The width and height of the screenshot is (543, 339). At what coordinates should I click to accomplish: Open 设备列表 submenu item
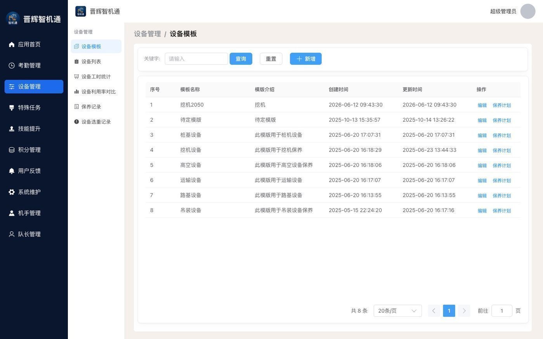click(x=96, y=62)
